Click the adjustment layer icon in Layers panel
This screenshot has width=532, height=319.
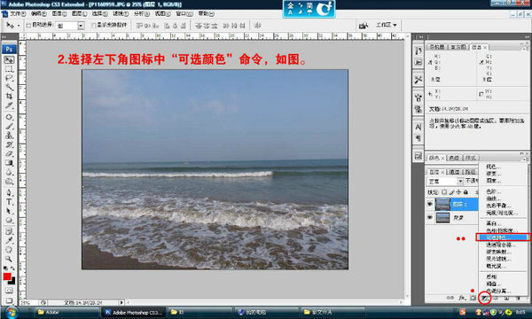point(485,298)
